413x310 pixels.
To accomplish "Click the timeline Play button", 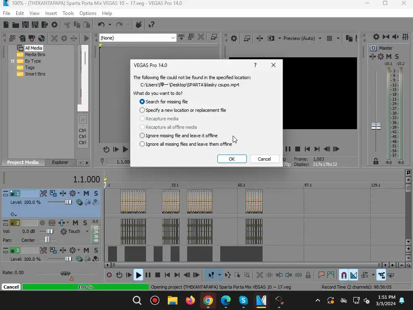I will pos(138,275).
